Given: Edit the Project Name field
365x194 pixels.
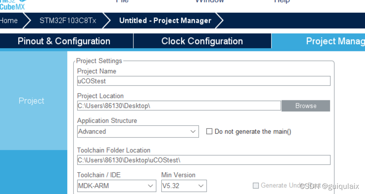Looking at the screenshot, I should click(204, 81).
